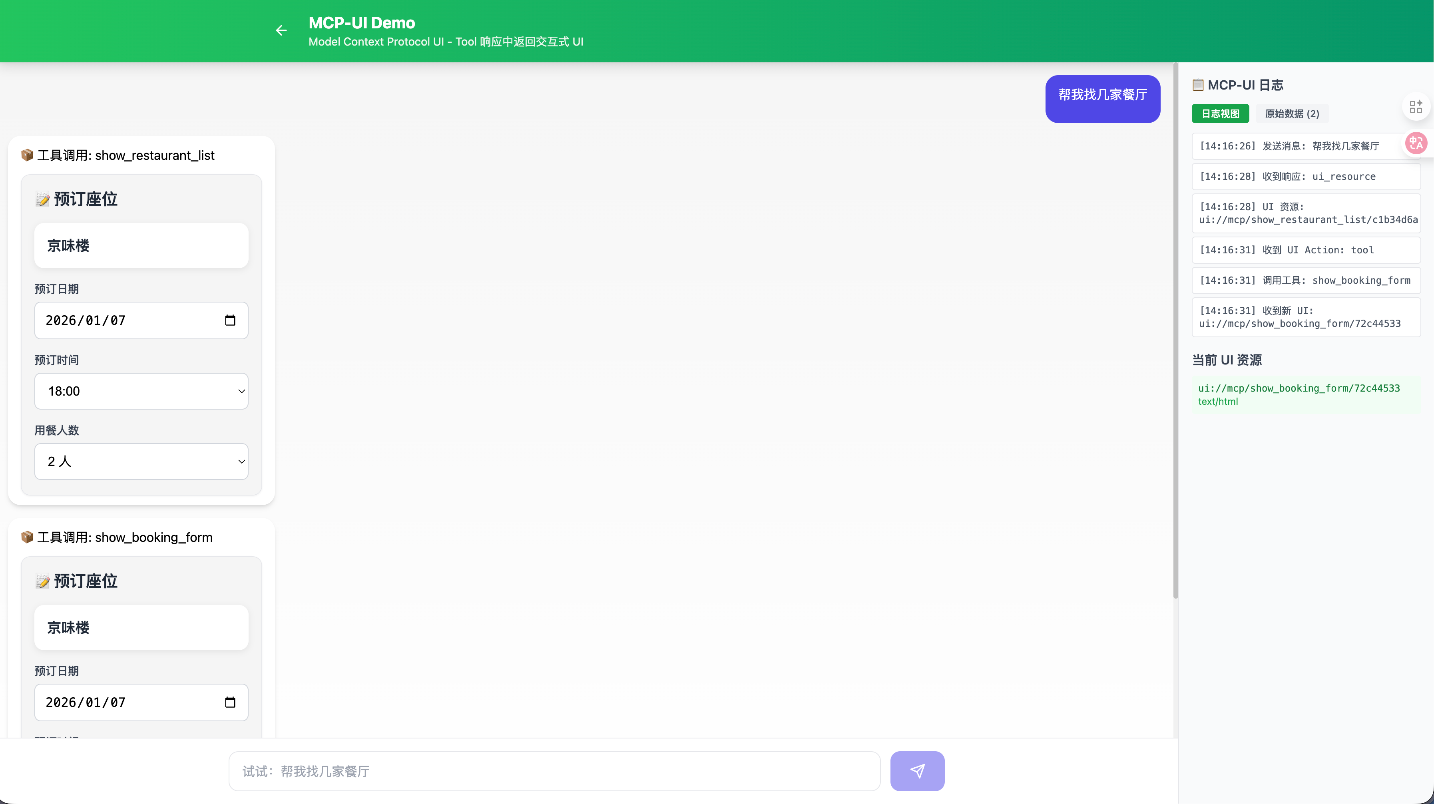The image size is (1434, 804).
Task: Click the translate floating icon on right edge
Action: [1416, 143]
